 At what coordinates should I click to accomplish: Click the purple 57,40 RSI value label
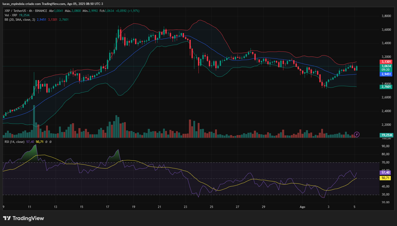coord(385,173)
